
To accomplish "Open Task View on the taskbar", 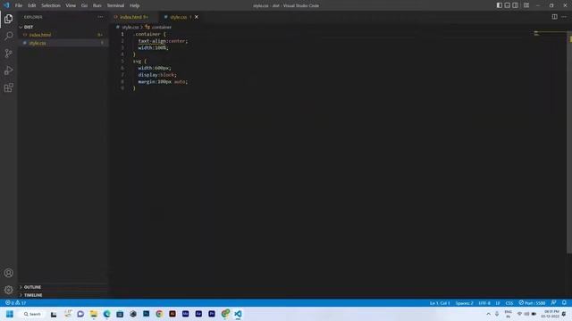I will tap(54, 314).
